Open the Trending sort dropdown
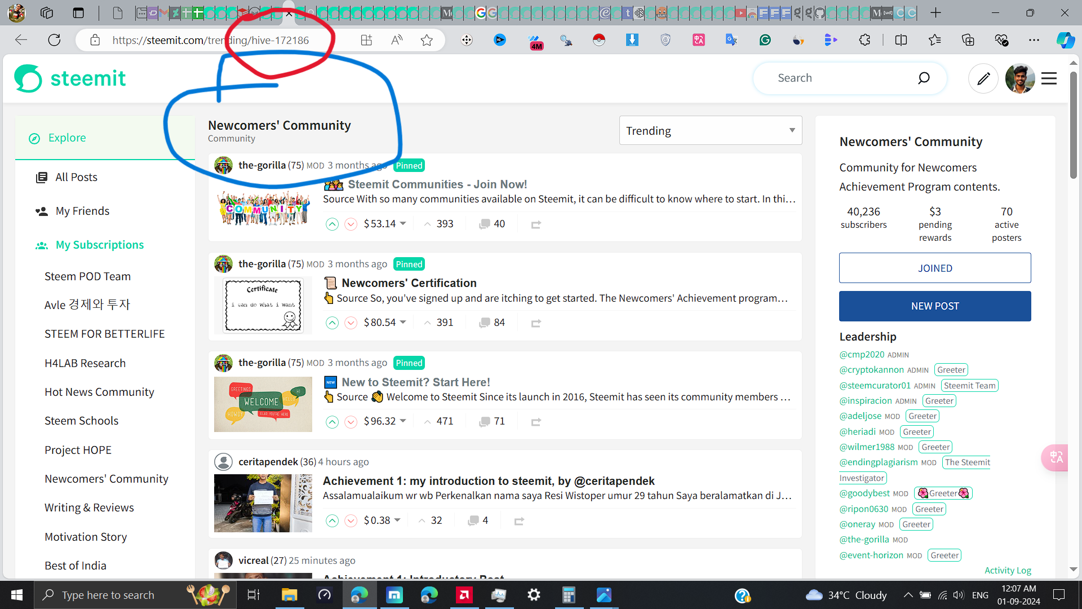Image resolution: width=1082 pixels, height=609 pixels. 711,131
